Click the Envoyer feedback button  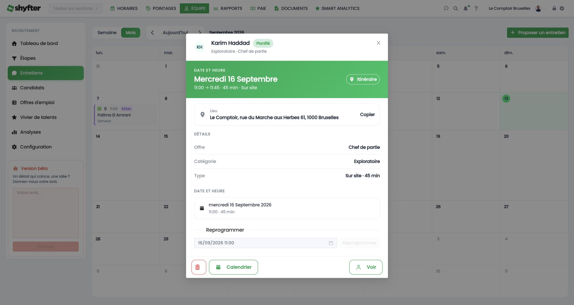(x=46, y=247)
